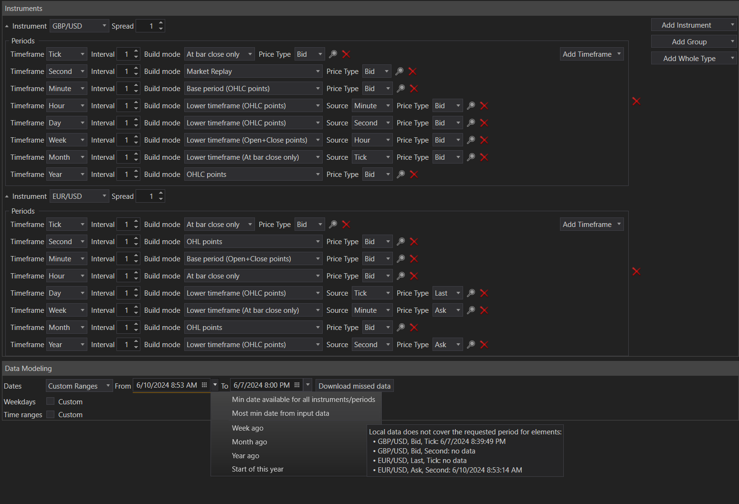The image size is (739, 504).
Task: Open the Custom Ranges dates dropdown
Action: [x=79, y=386]
